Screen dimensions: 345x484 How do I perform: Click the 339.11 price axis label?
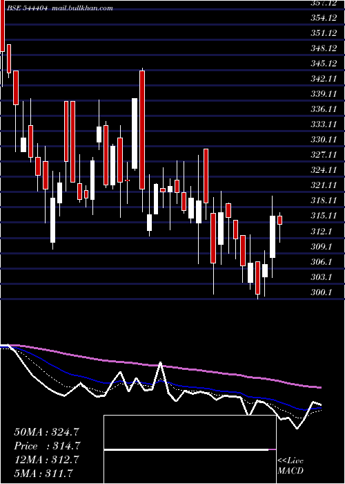click(324, 94)
